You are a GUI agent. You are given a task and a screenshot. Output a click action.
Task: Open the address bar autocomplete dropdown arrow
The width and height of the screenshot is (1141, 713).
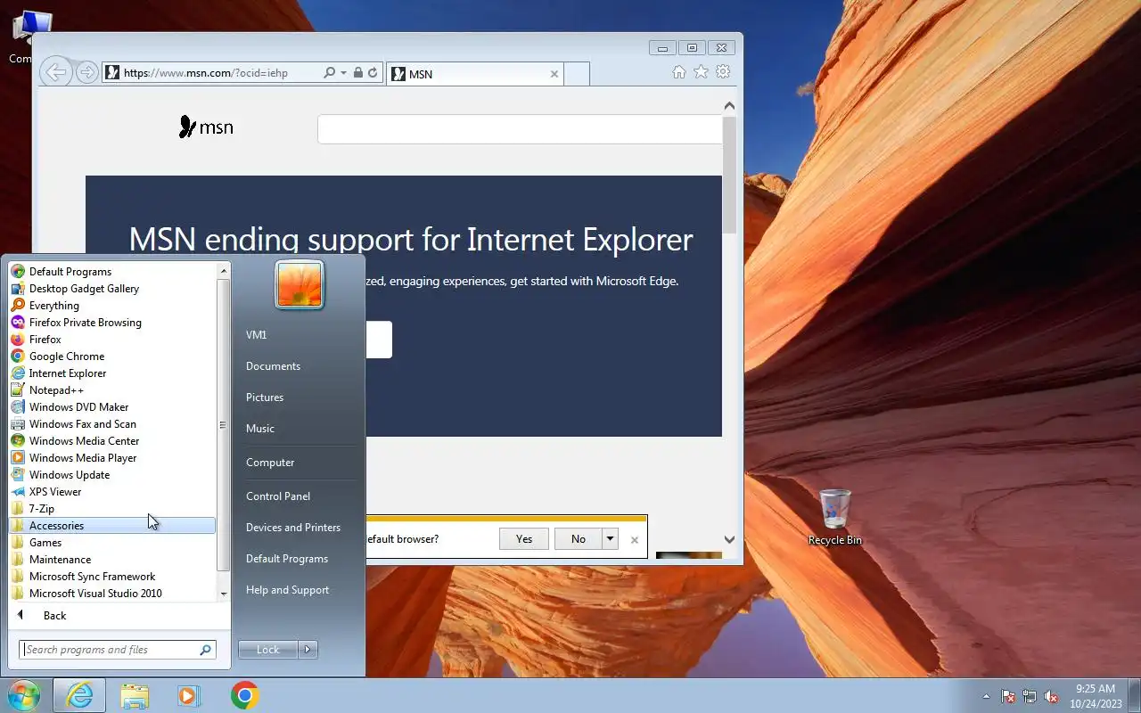(343, 73)
